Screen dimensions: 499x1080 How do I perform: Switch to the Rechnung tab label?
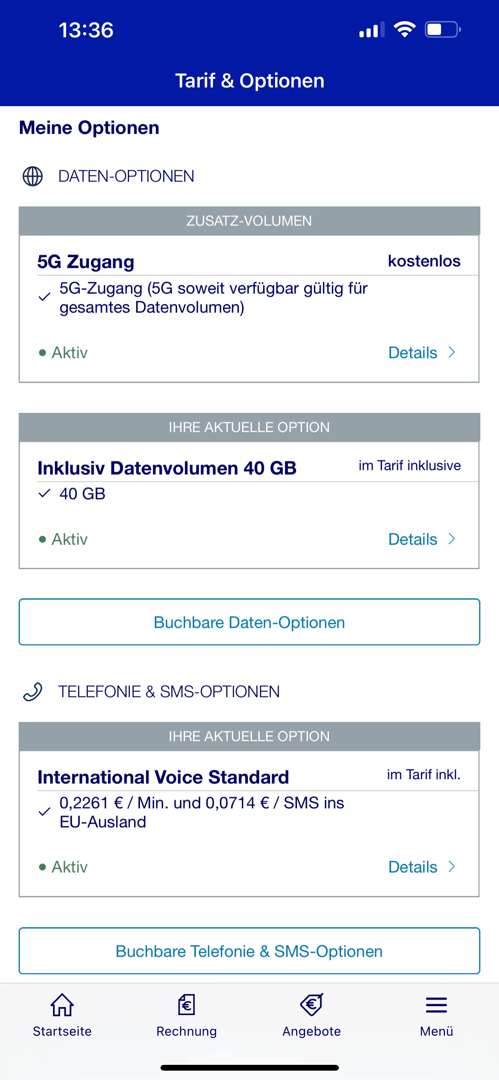tap(187, 1031)
